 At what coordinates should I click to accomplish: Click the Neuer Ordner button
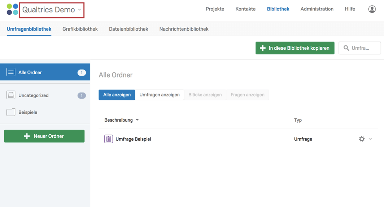44,136
